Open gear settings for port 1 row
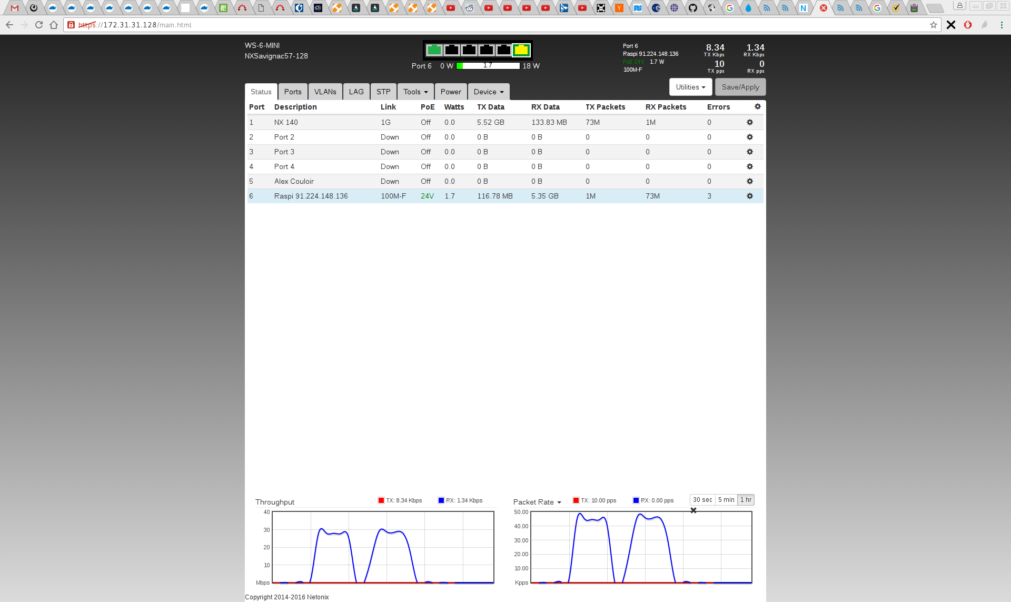Viewport: 1011px width, 602px height. (x=750, y=122)
